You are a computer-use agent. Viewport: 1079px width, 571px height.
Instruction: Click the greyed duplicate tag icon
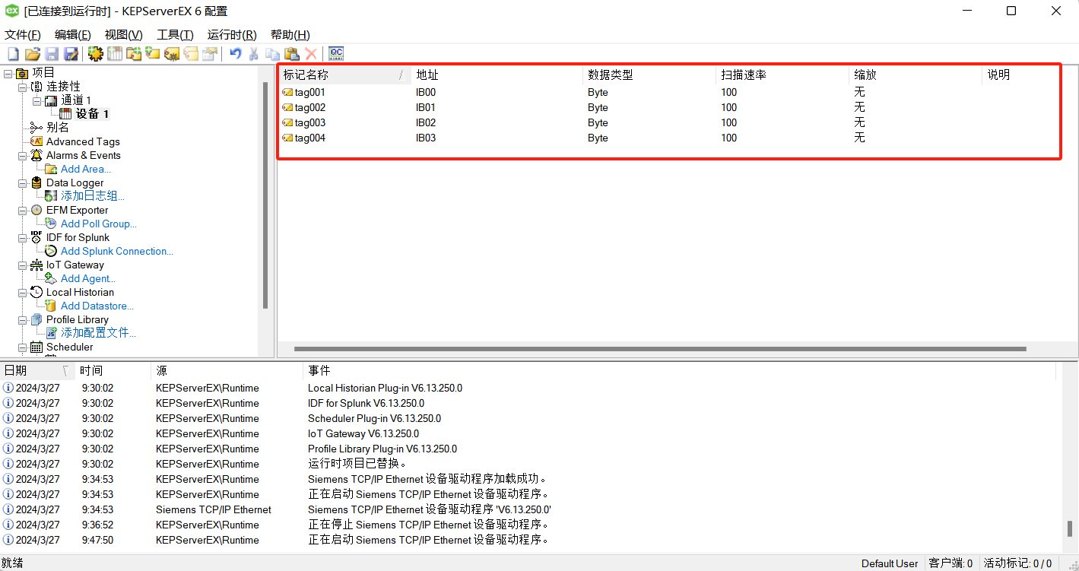[191, 54]
